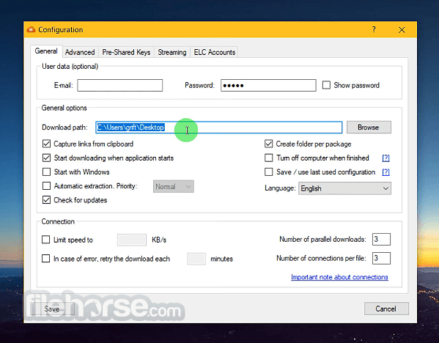
Task: Open Important note about connections link
Action: (339, 277)
